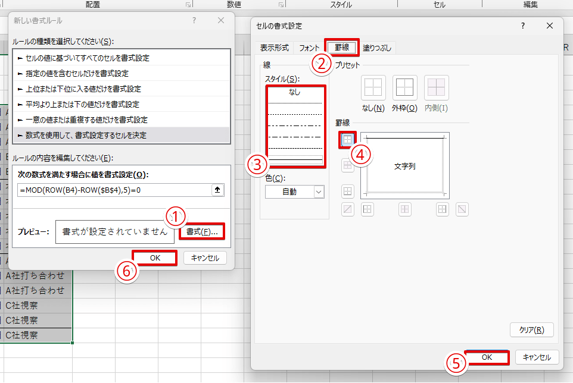Click the bottom border button
The width and height of the screenshot is (573, 383).
tap(348, 191)
